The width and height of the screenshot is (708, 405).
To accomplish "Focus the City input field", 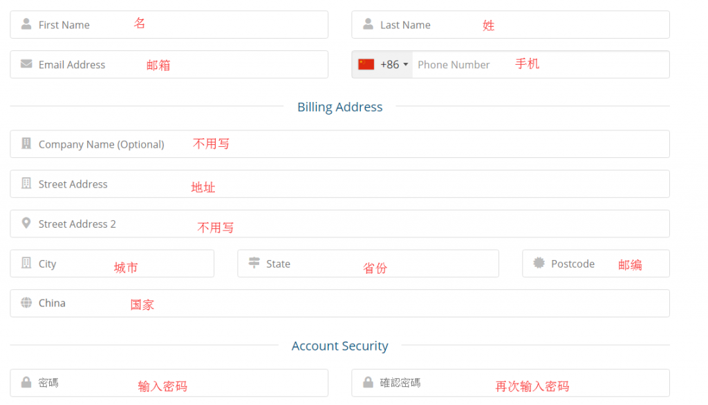I will point(112,264).
